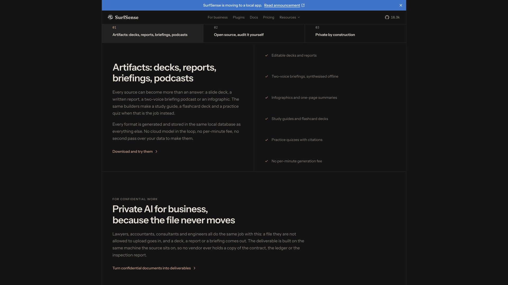Viewport: 508px width, 285px height.
Task: Click the checkmark beside Infographics and one-page summaries
Action: click(x=266, y=98)
